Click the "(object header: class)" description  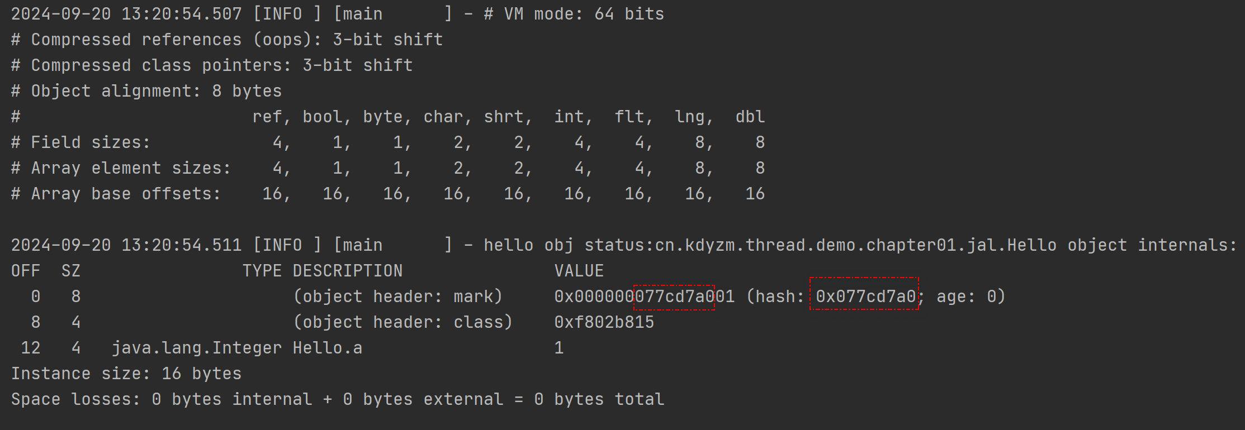click(x=403, y=322)
